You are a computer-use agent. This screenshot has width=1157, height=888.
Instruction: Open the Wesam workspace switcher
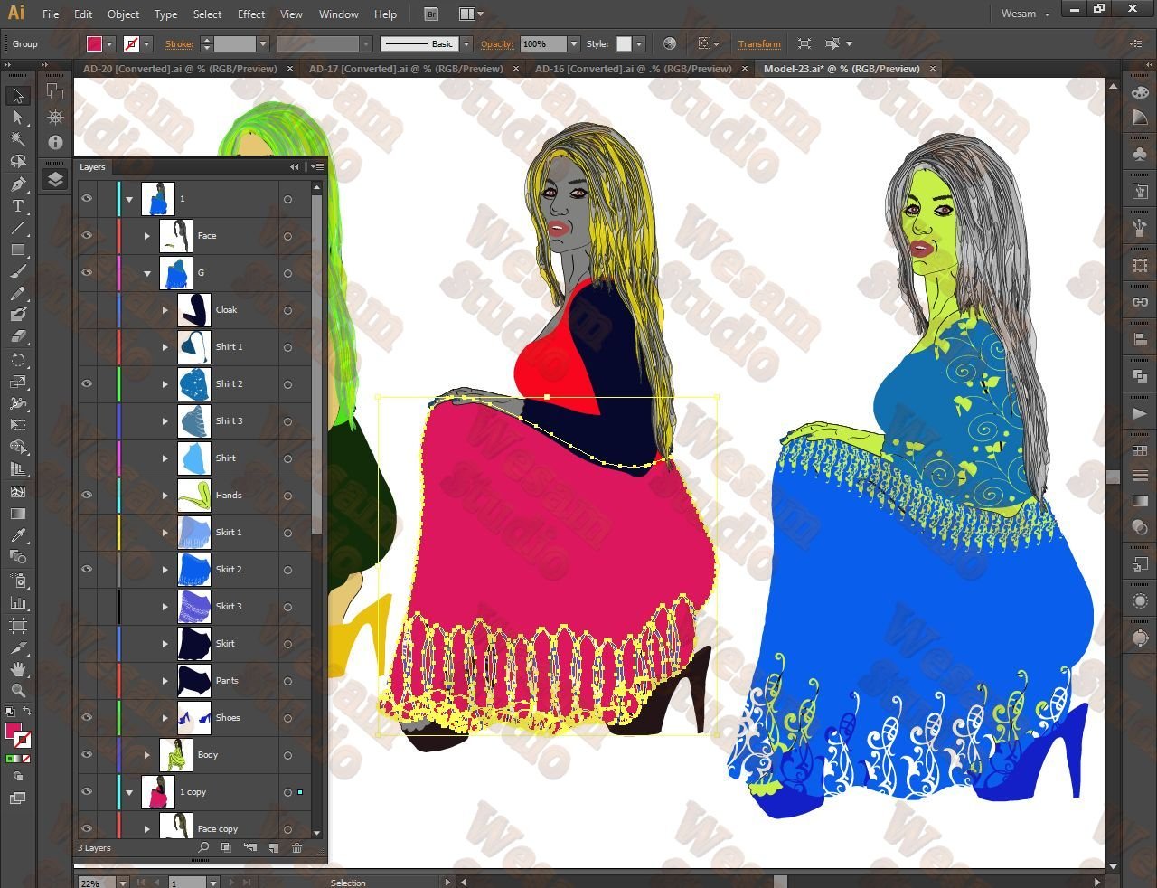coord(1025,14)
